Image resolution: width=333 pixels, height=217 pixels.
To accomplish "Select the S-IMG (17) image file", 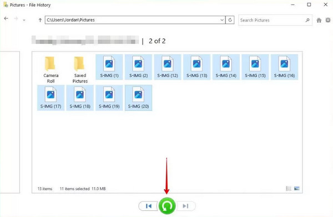I will point(51,97).
